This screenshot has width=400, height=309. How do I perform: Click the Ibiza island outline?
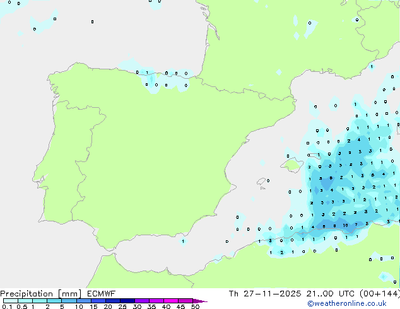[x=261, y=182]
